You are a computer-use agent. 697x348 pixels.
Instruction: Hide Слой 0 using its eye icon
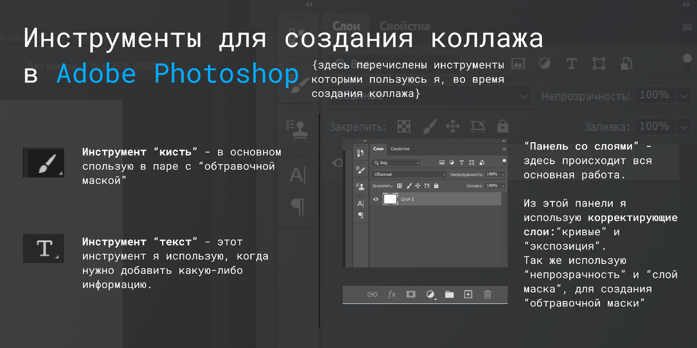[376, 199]
